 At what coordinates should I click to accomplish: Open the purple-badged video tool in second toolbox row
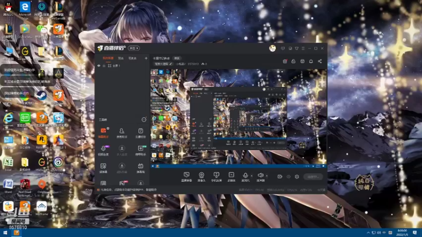(103, 151)
